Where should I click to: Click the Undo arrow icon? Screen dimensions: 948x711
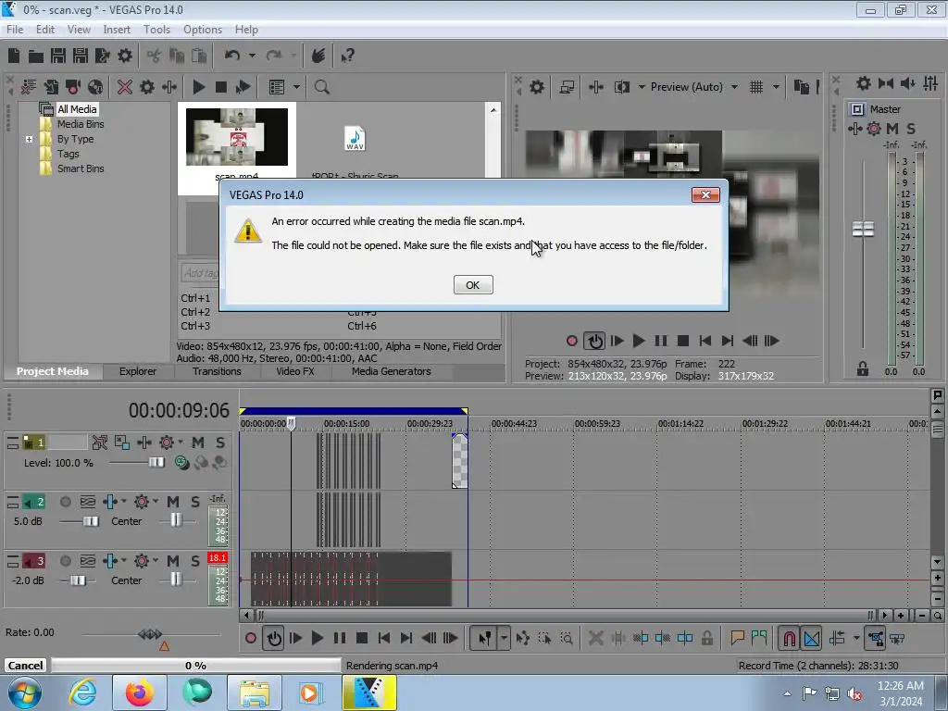[232, 56]
